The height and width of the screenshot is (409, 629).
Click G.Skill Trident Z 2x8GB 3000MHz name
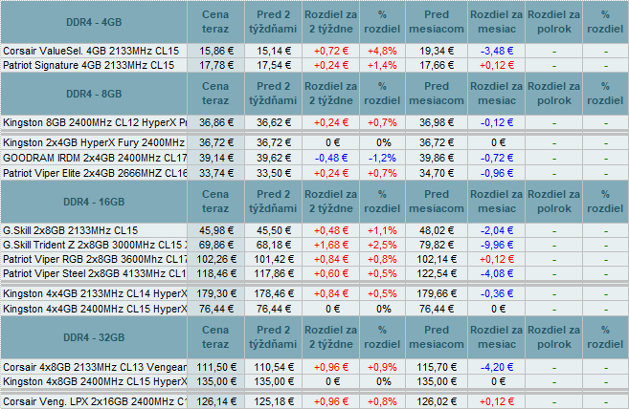[95, 245]
